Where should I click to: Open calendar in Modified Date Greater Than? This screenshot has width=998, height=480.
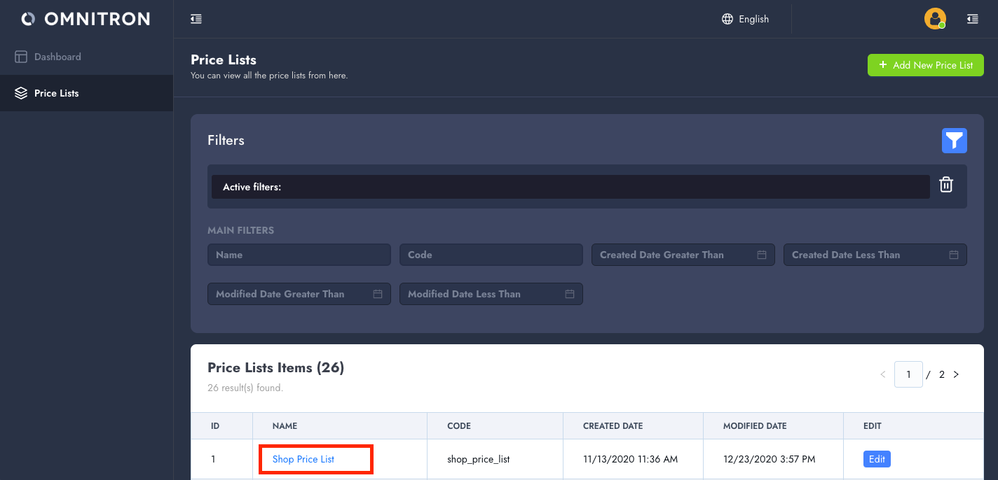click(378, 294)
